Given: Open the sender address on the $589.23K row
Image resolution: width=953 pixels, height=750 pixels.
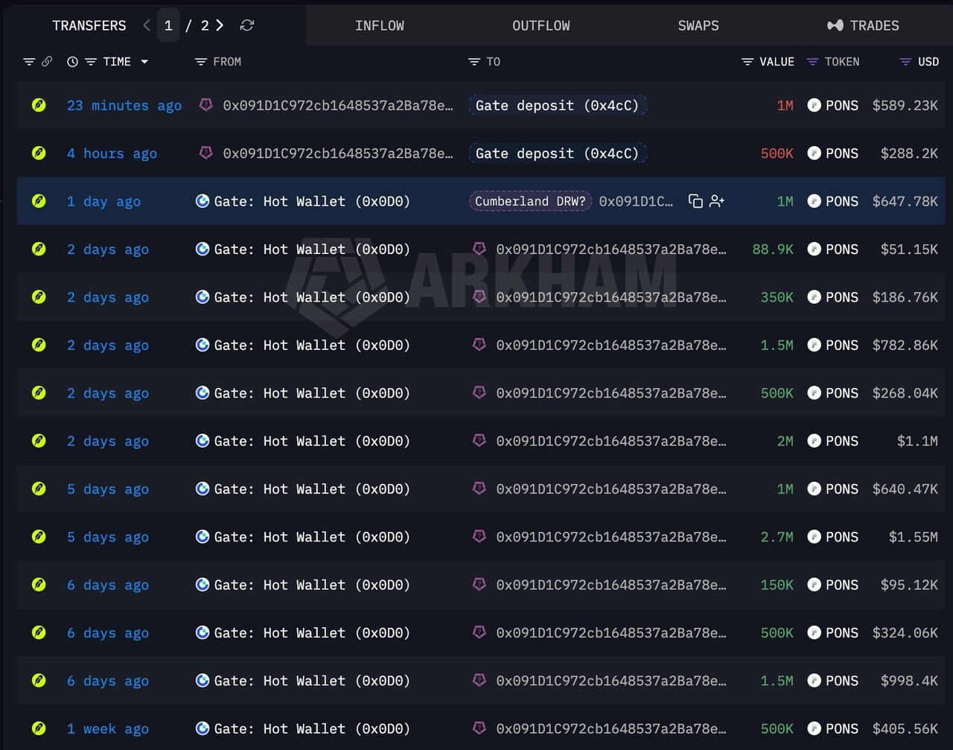Looking at the screenshot, I should (x=338, y=106).
